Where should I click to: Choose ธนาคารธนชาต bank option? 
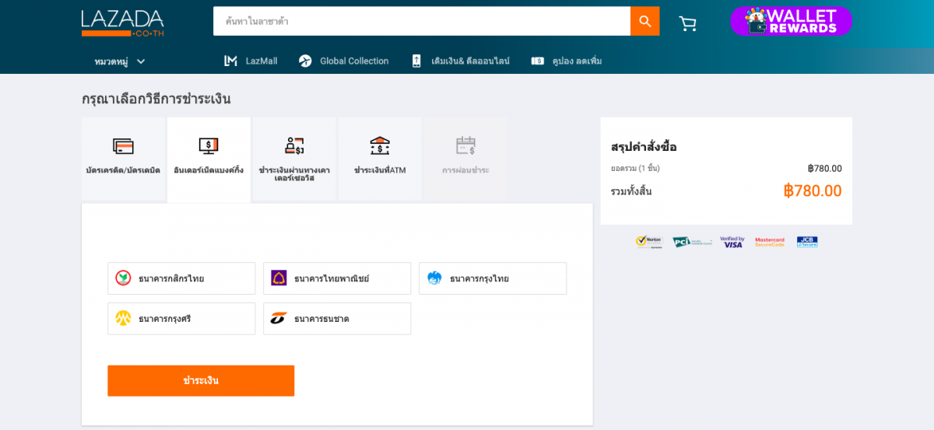pyautogui.click(x=337, y=319)
